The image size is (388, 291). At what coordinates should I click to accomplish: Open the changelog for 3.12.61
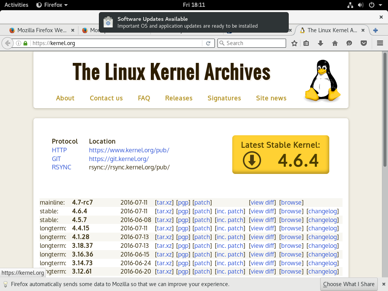[323, 271]
